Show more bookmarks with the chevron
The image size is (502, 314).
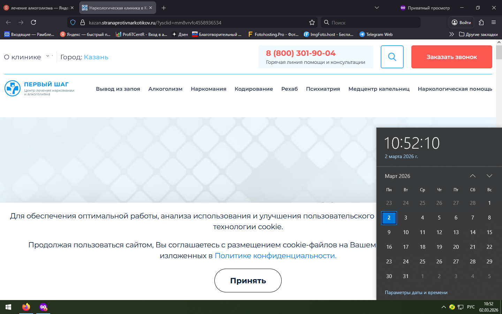[x=451, y=34]
